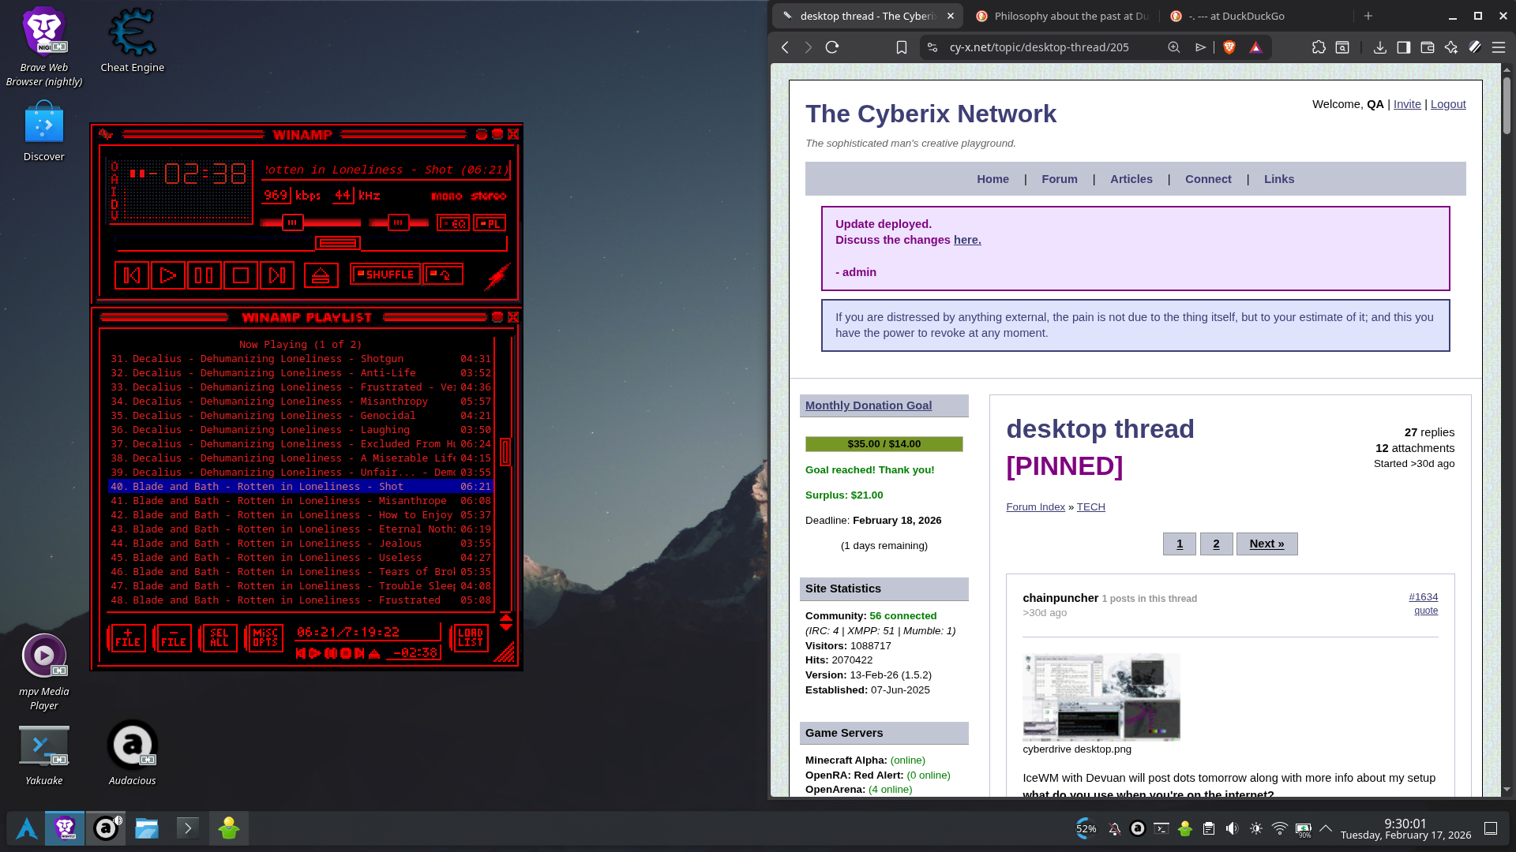
Task: Toggle Winamp shuffle mode
Action: point(385,275)
